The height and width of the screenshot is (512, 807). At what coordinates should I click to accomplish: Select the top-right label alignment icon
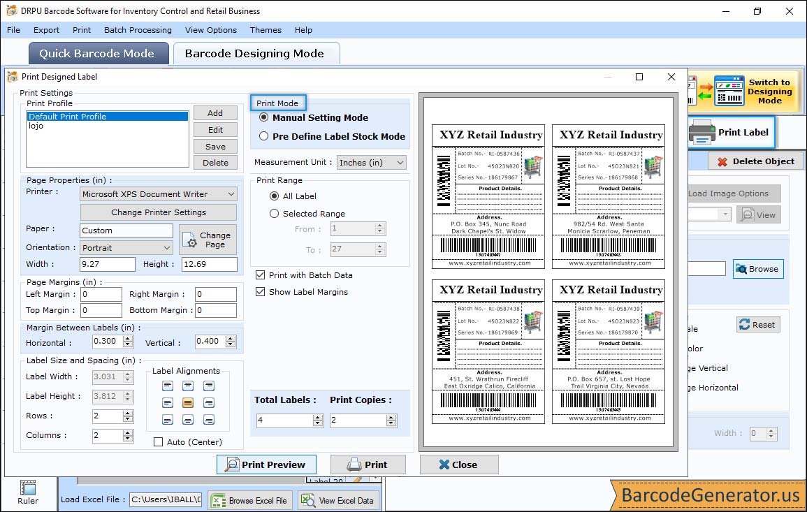click(208, 386)
